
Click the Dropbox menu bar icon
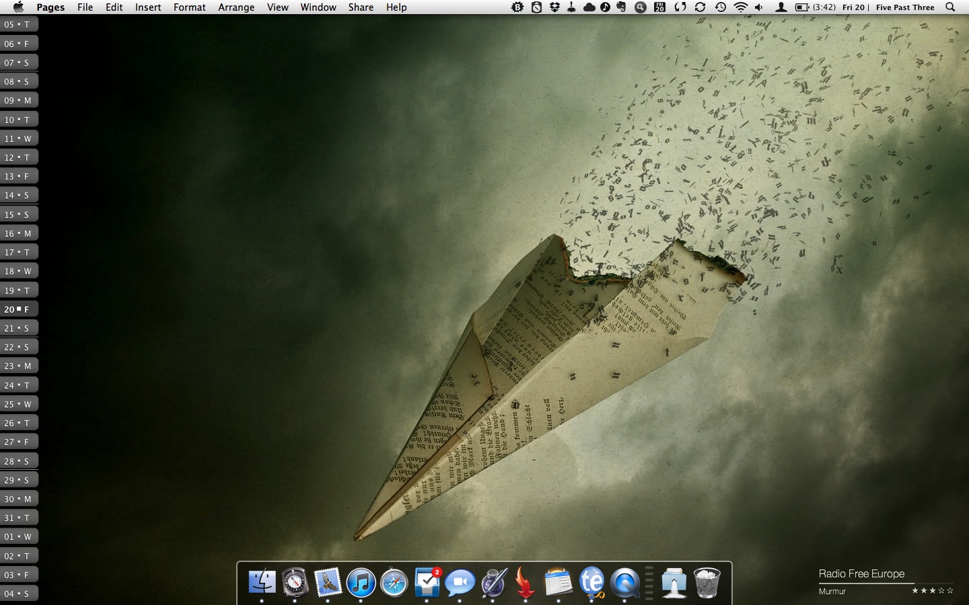[x=554, y=7]
